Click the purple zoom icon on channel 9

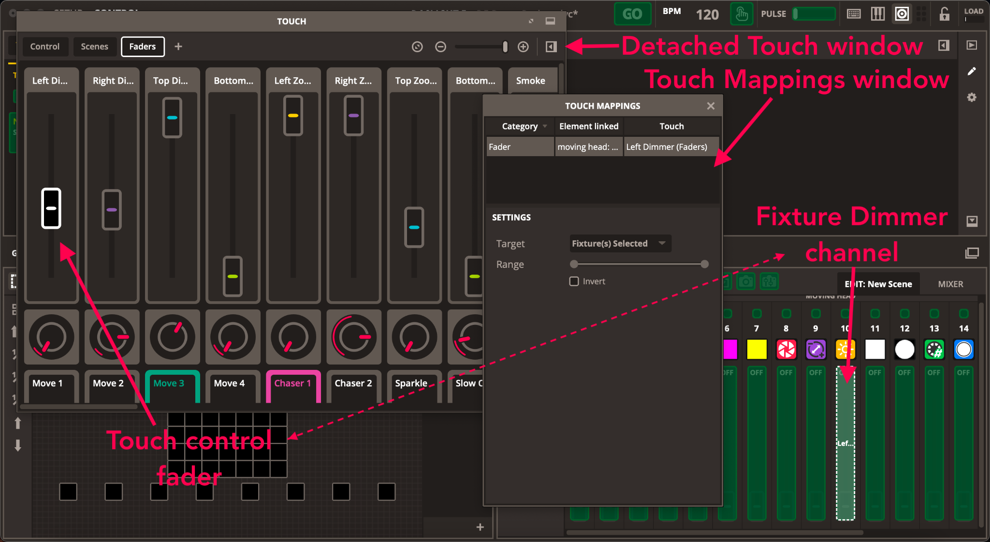click(815, 349)
